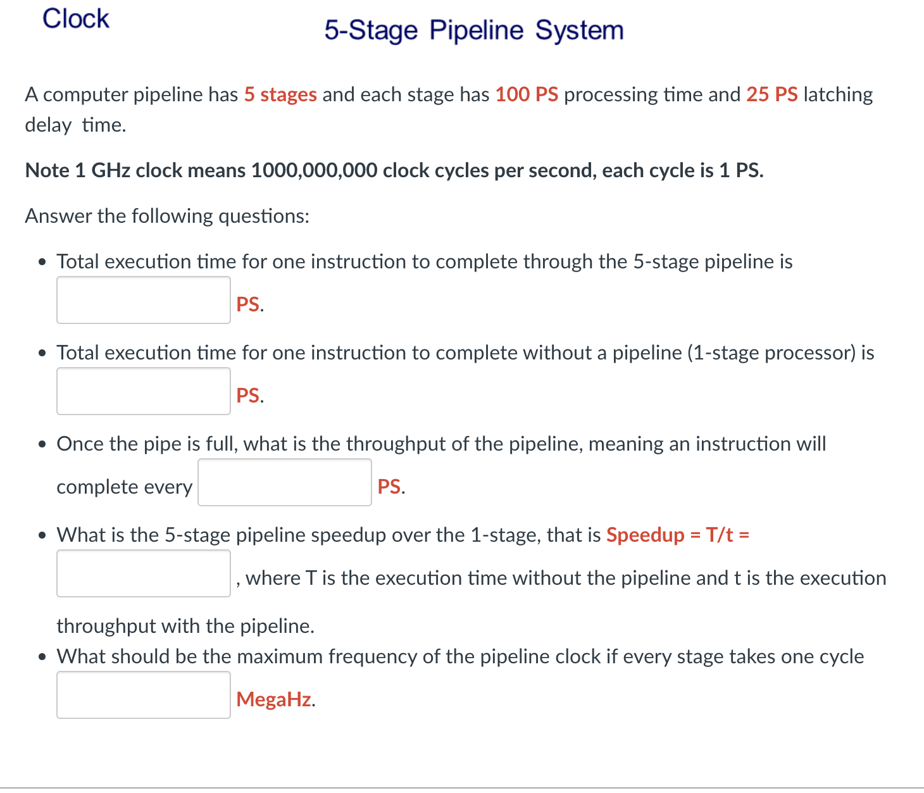Viewport: 924px width, 793px height.
Task: Click the 'PS.' label beside the first answer box
Action: click(x=248, y=304)
